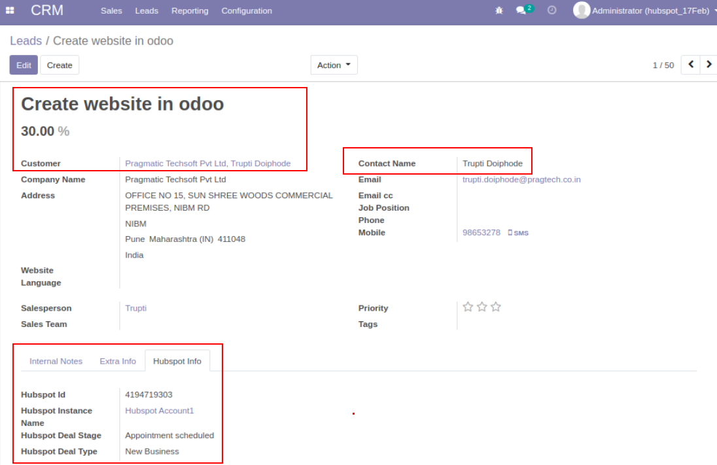This screenshot has height=465, width=717.
Task: Click mobile number 98653278
Action: [481, 232]
